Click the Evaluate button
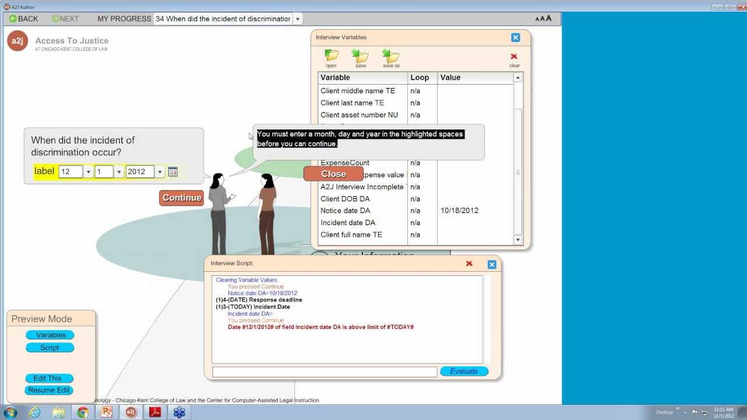The image size is (747, 420). click(x=464, y=372)
